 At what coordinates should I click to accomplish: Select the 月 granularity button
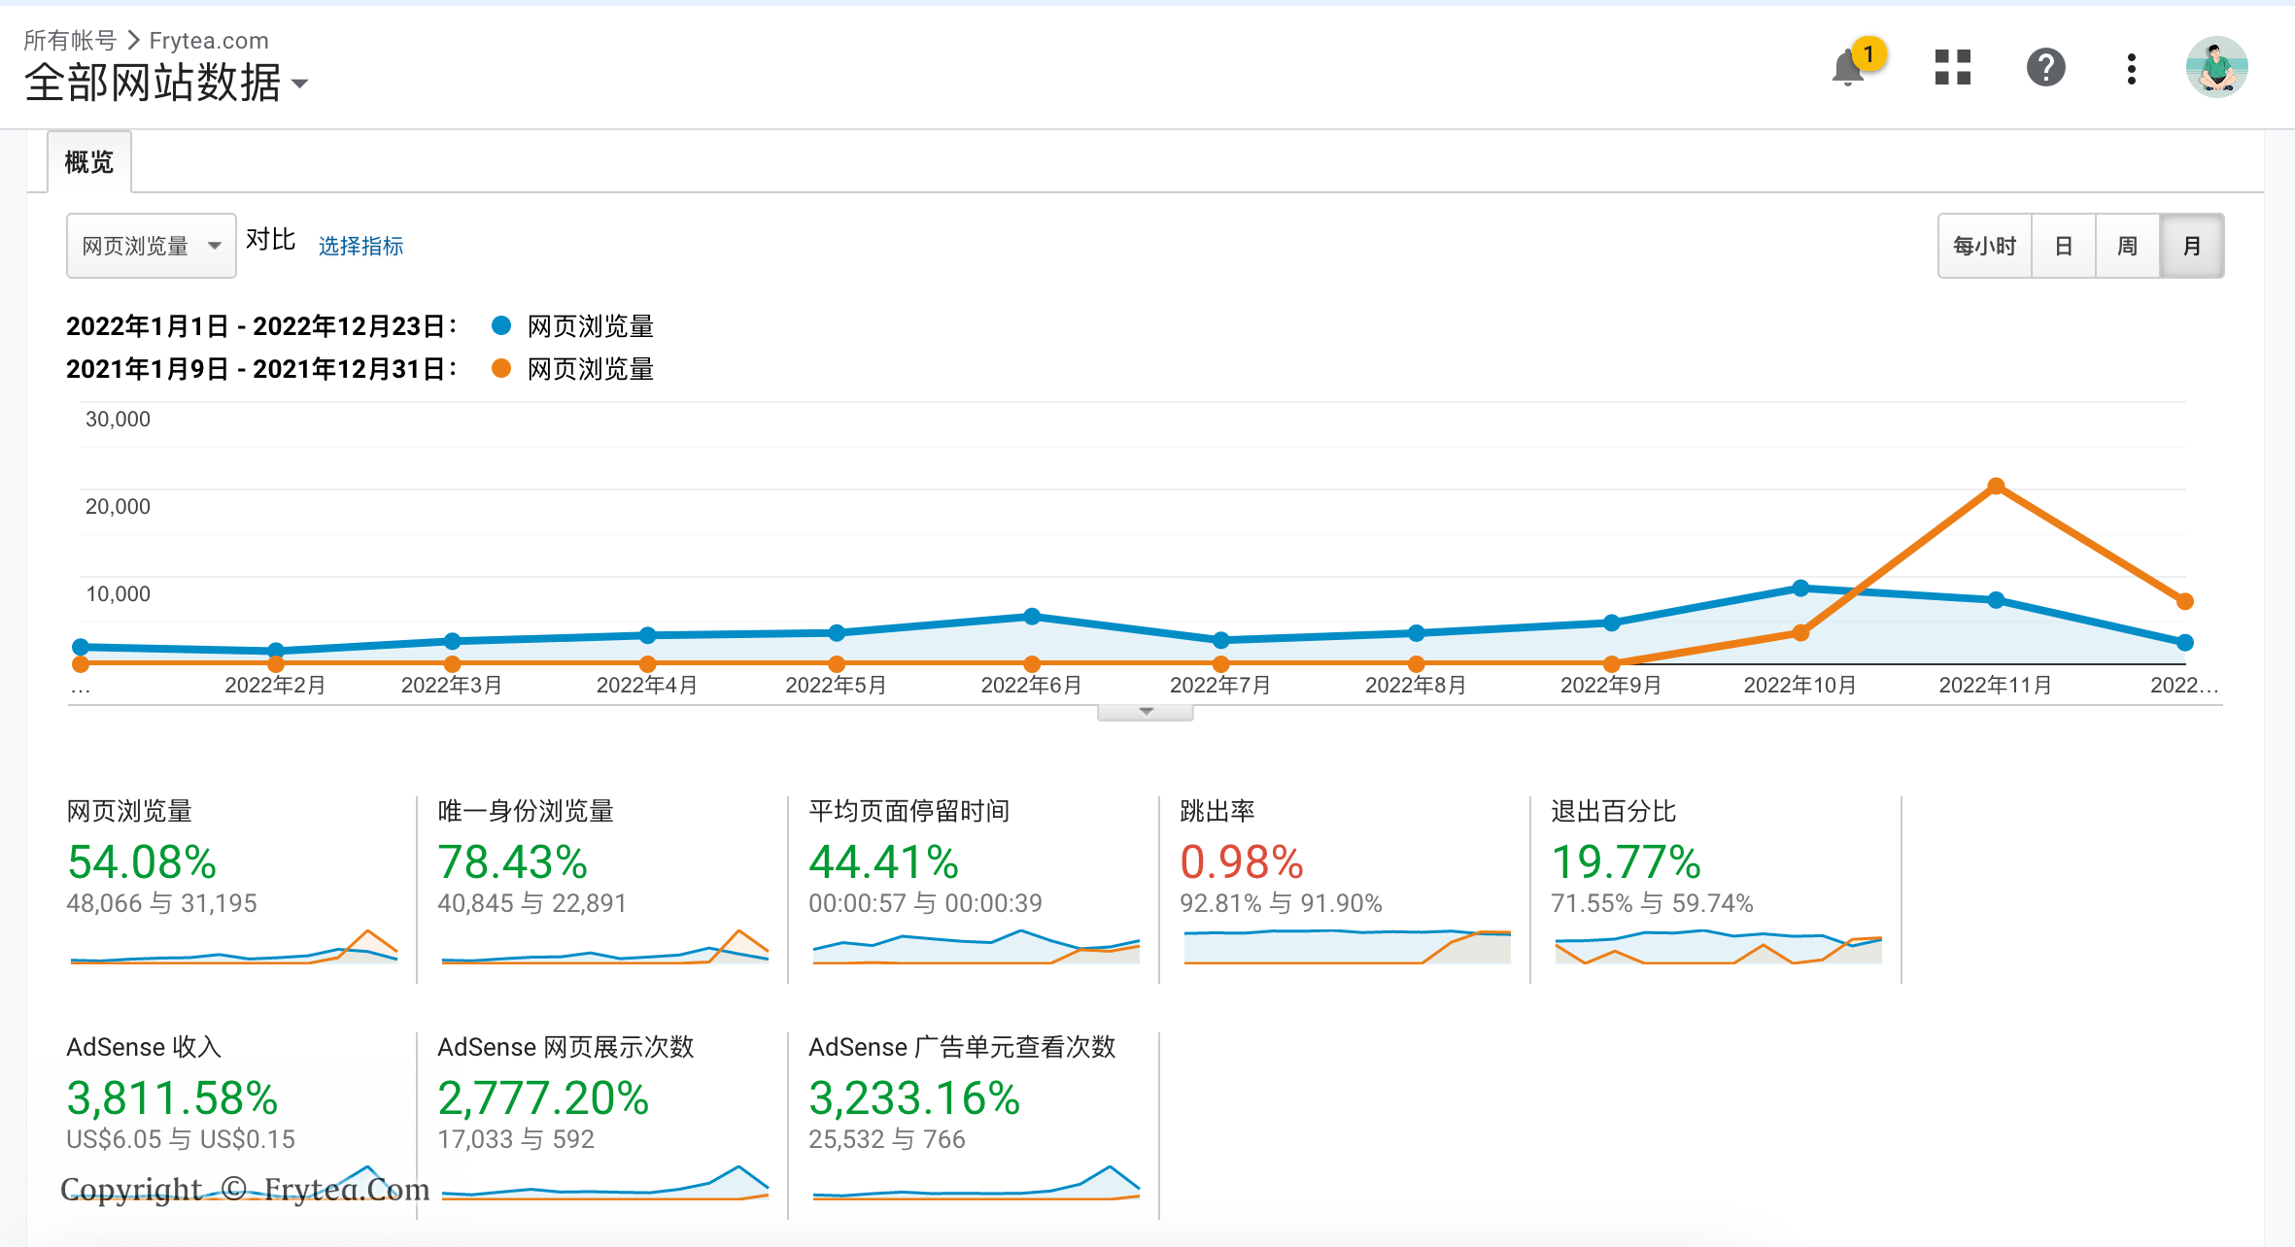pos(2191,247)
